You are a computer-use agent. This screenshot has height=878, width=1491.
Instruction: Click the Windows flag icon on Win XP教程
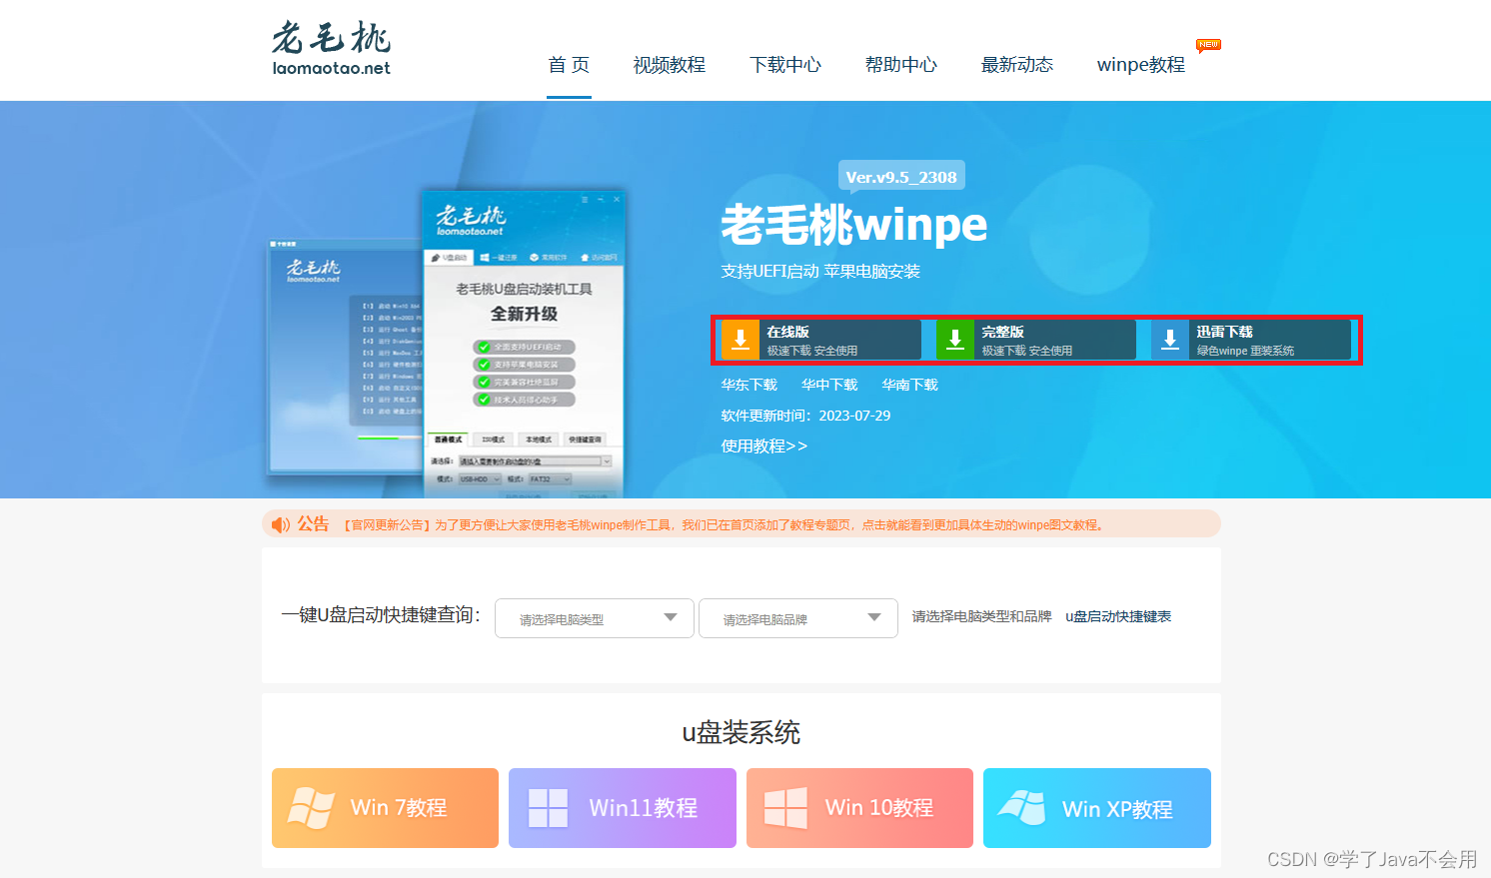pos(1021,808)
